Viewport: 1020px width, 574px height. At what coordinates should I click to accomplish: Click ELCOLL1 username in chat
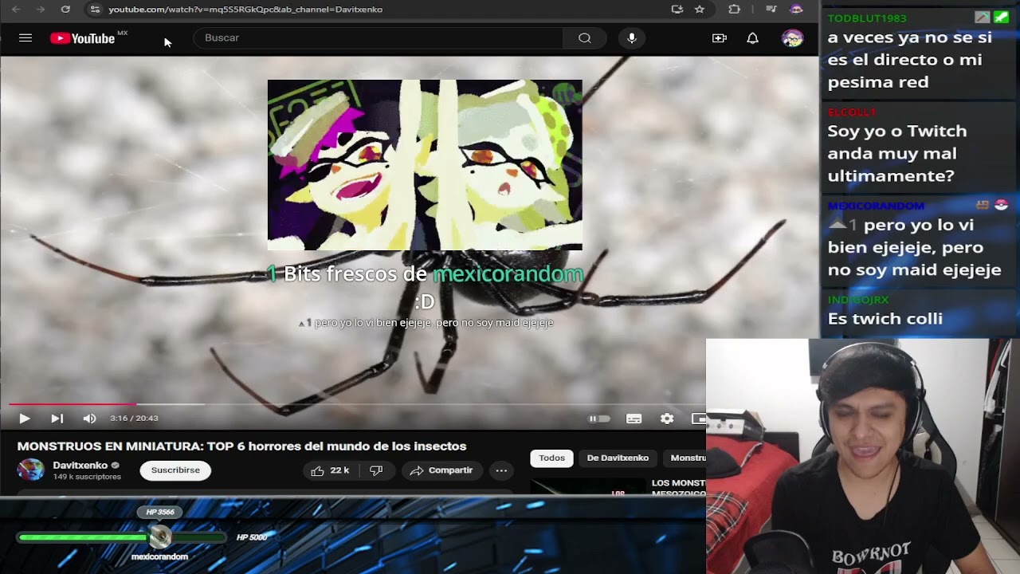851,112
